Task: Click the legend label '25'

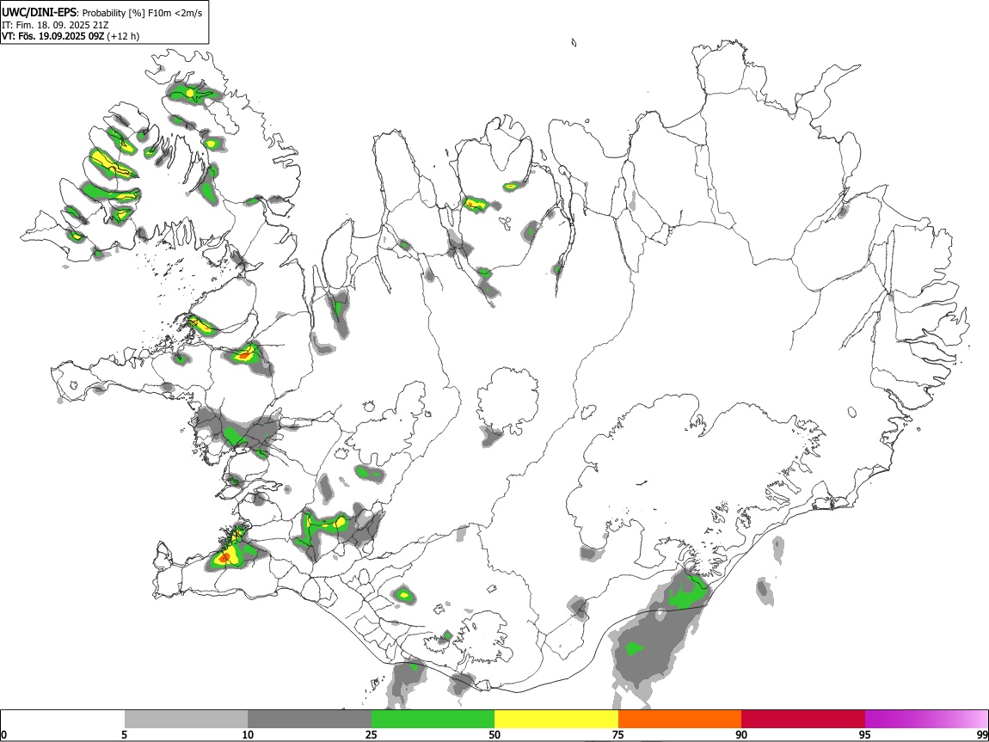Action: [x=372, y=735]
